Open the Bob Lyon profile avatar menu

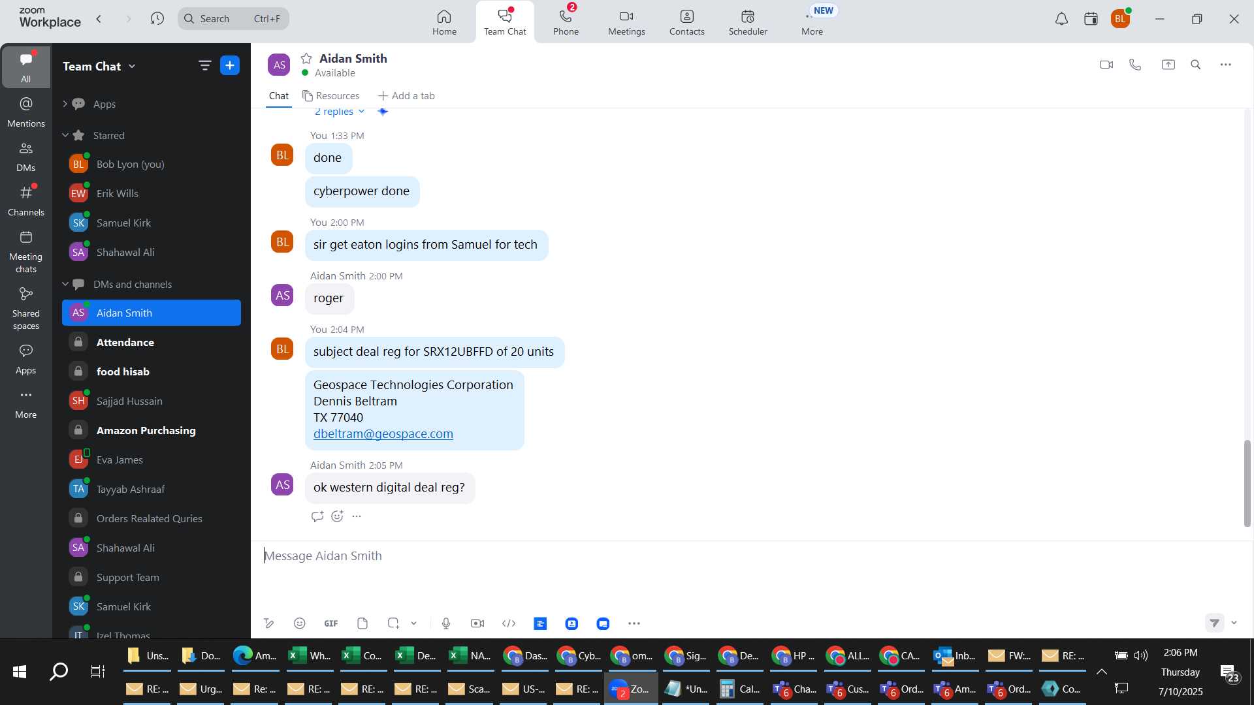coord(1121,19)
